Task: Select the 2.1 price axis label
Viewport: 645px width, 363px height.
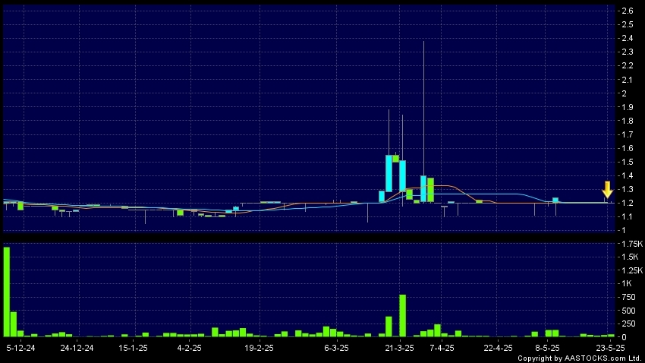Action: point(628,80)
